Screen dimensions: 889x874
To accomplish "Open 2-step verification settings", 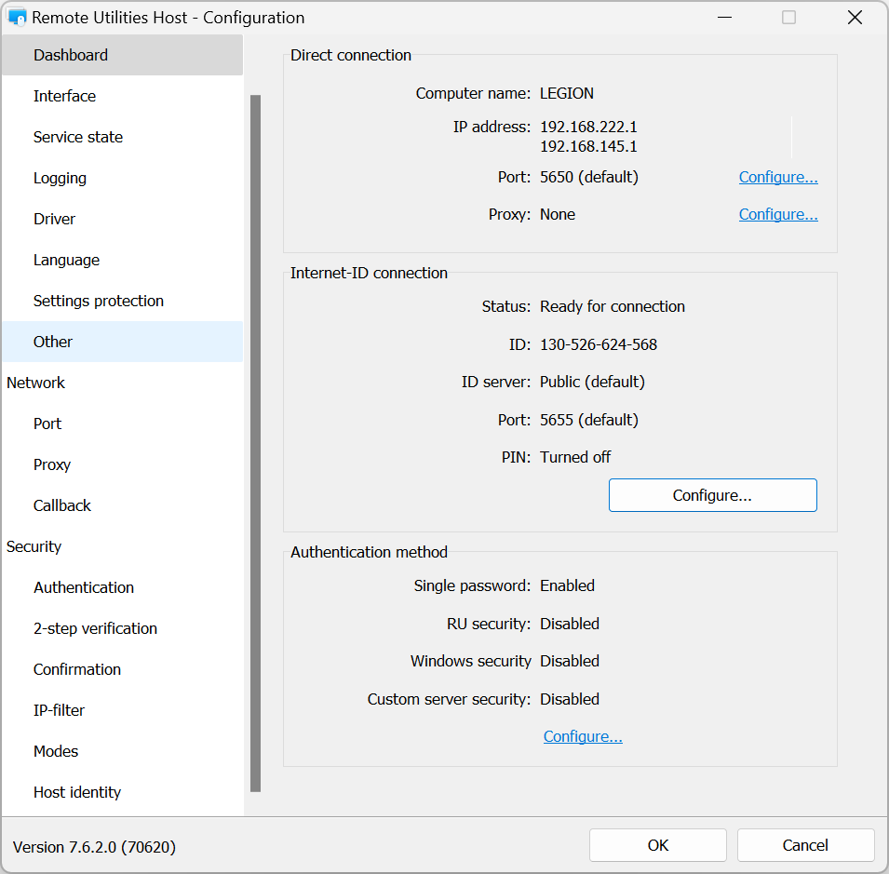I will 95,628.
